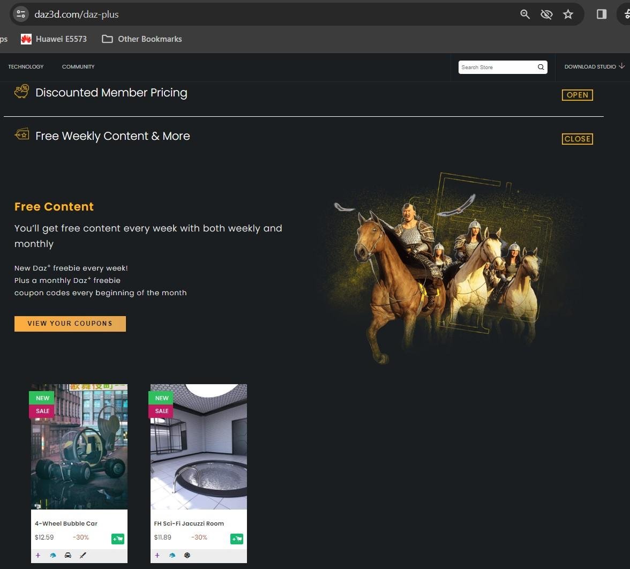Open the browser side panel icon
This screenshot has height=569, width=630.
pos(602,14)
